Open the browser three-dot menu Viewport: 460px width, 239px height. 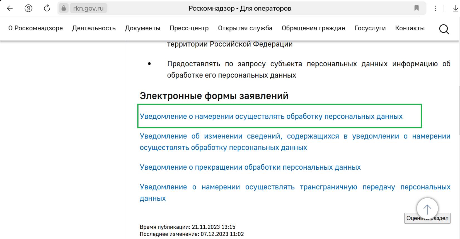coord(435,8)
